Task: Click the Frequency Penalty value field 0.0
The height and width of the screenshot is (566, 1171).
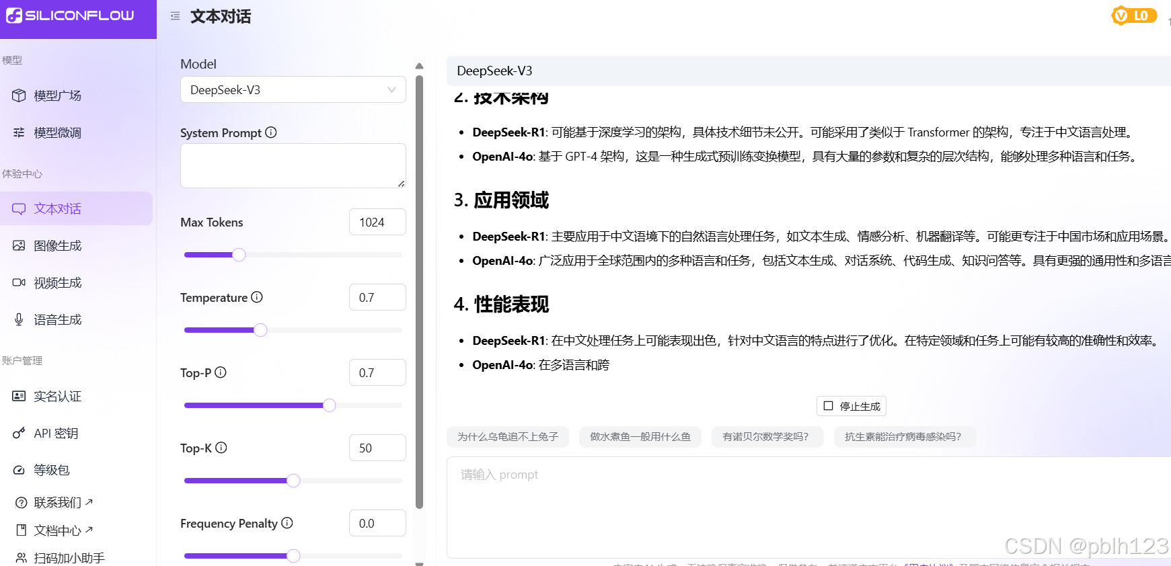Action: [x=377, y=523]
